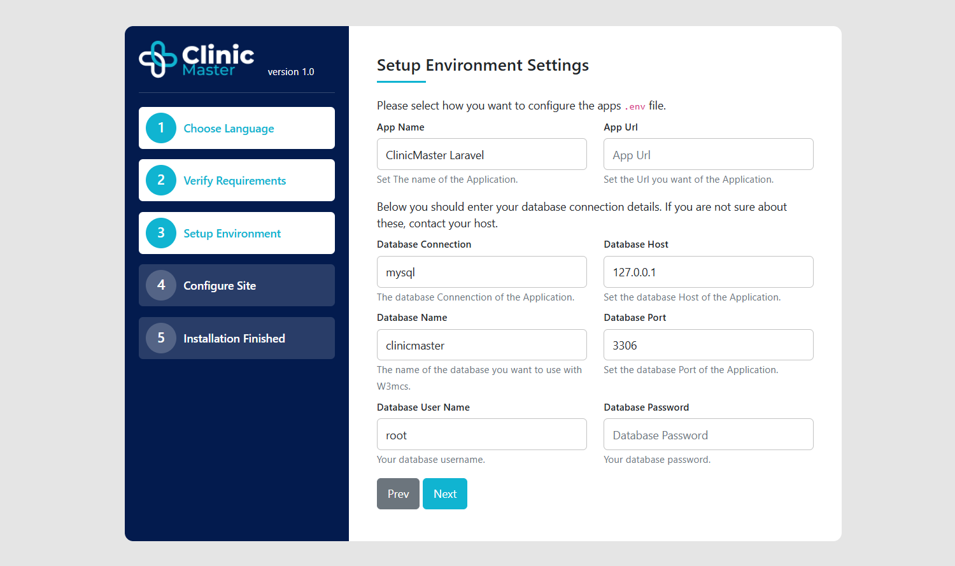The width and height of the screenshot is (955, 566).
Task: Open the Configure Site step
Action: tap(220, 286)
